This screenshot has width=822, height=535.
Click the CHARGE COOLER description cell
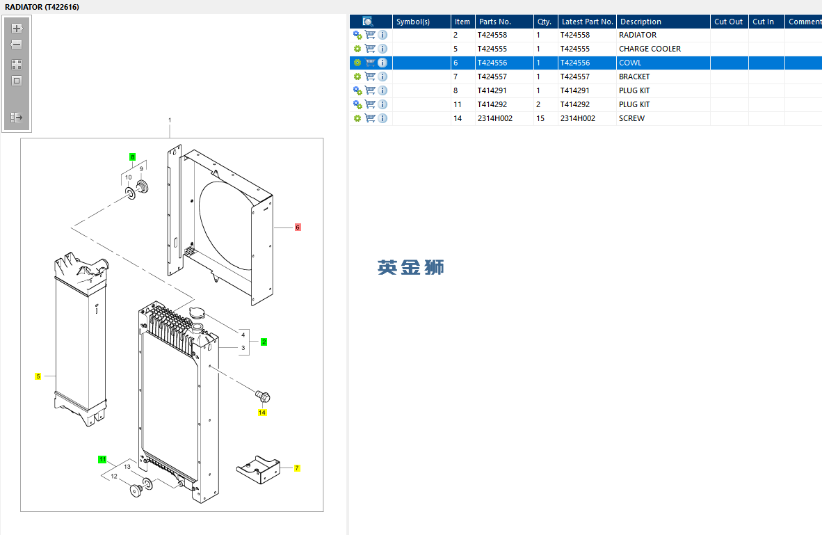pos(663,49)
